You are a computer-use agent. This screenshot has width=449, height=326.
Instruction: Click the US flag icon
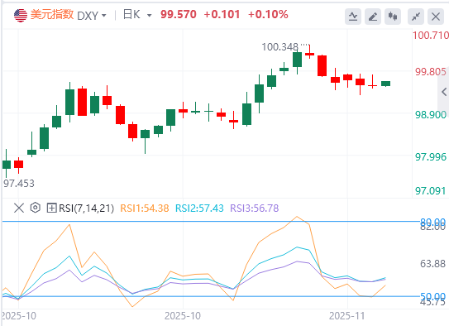point(21,15)
